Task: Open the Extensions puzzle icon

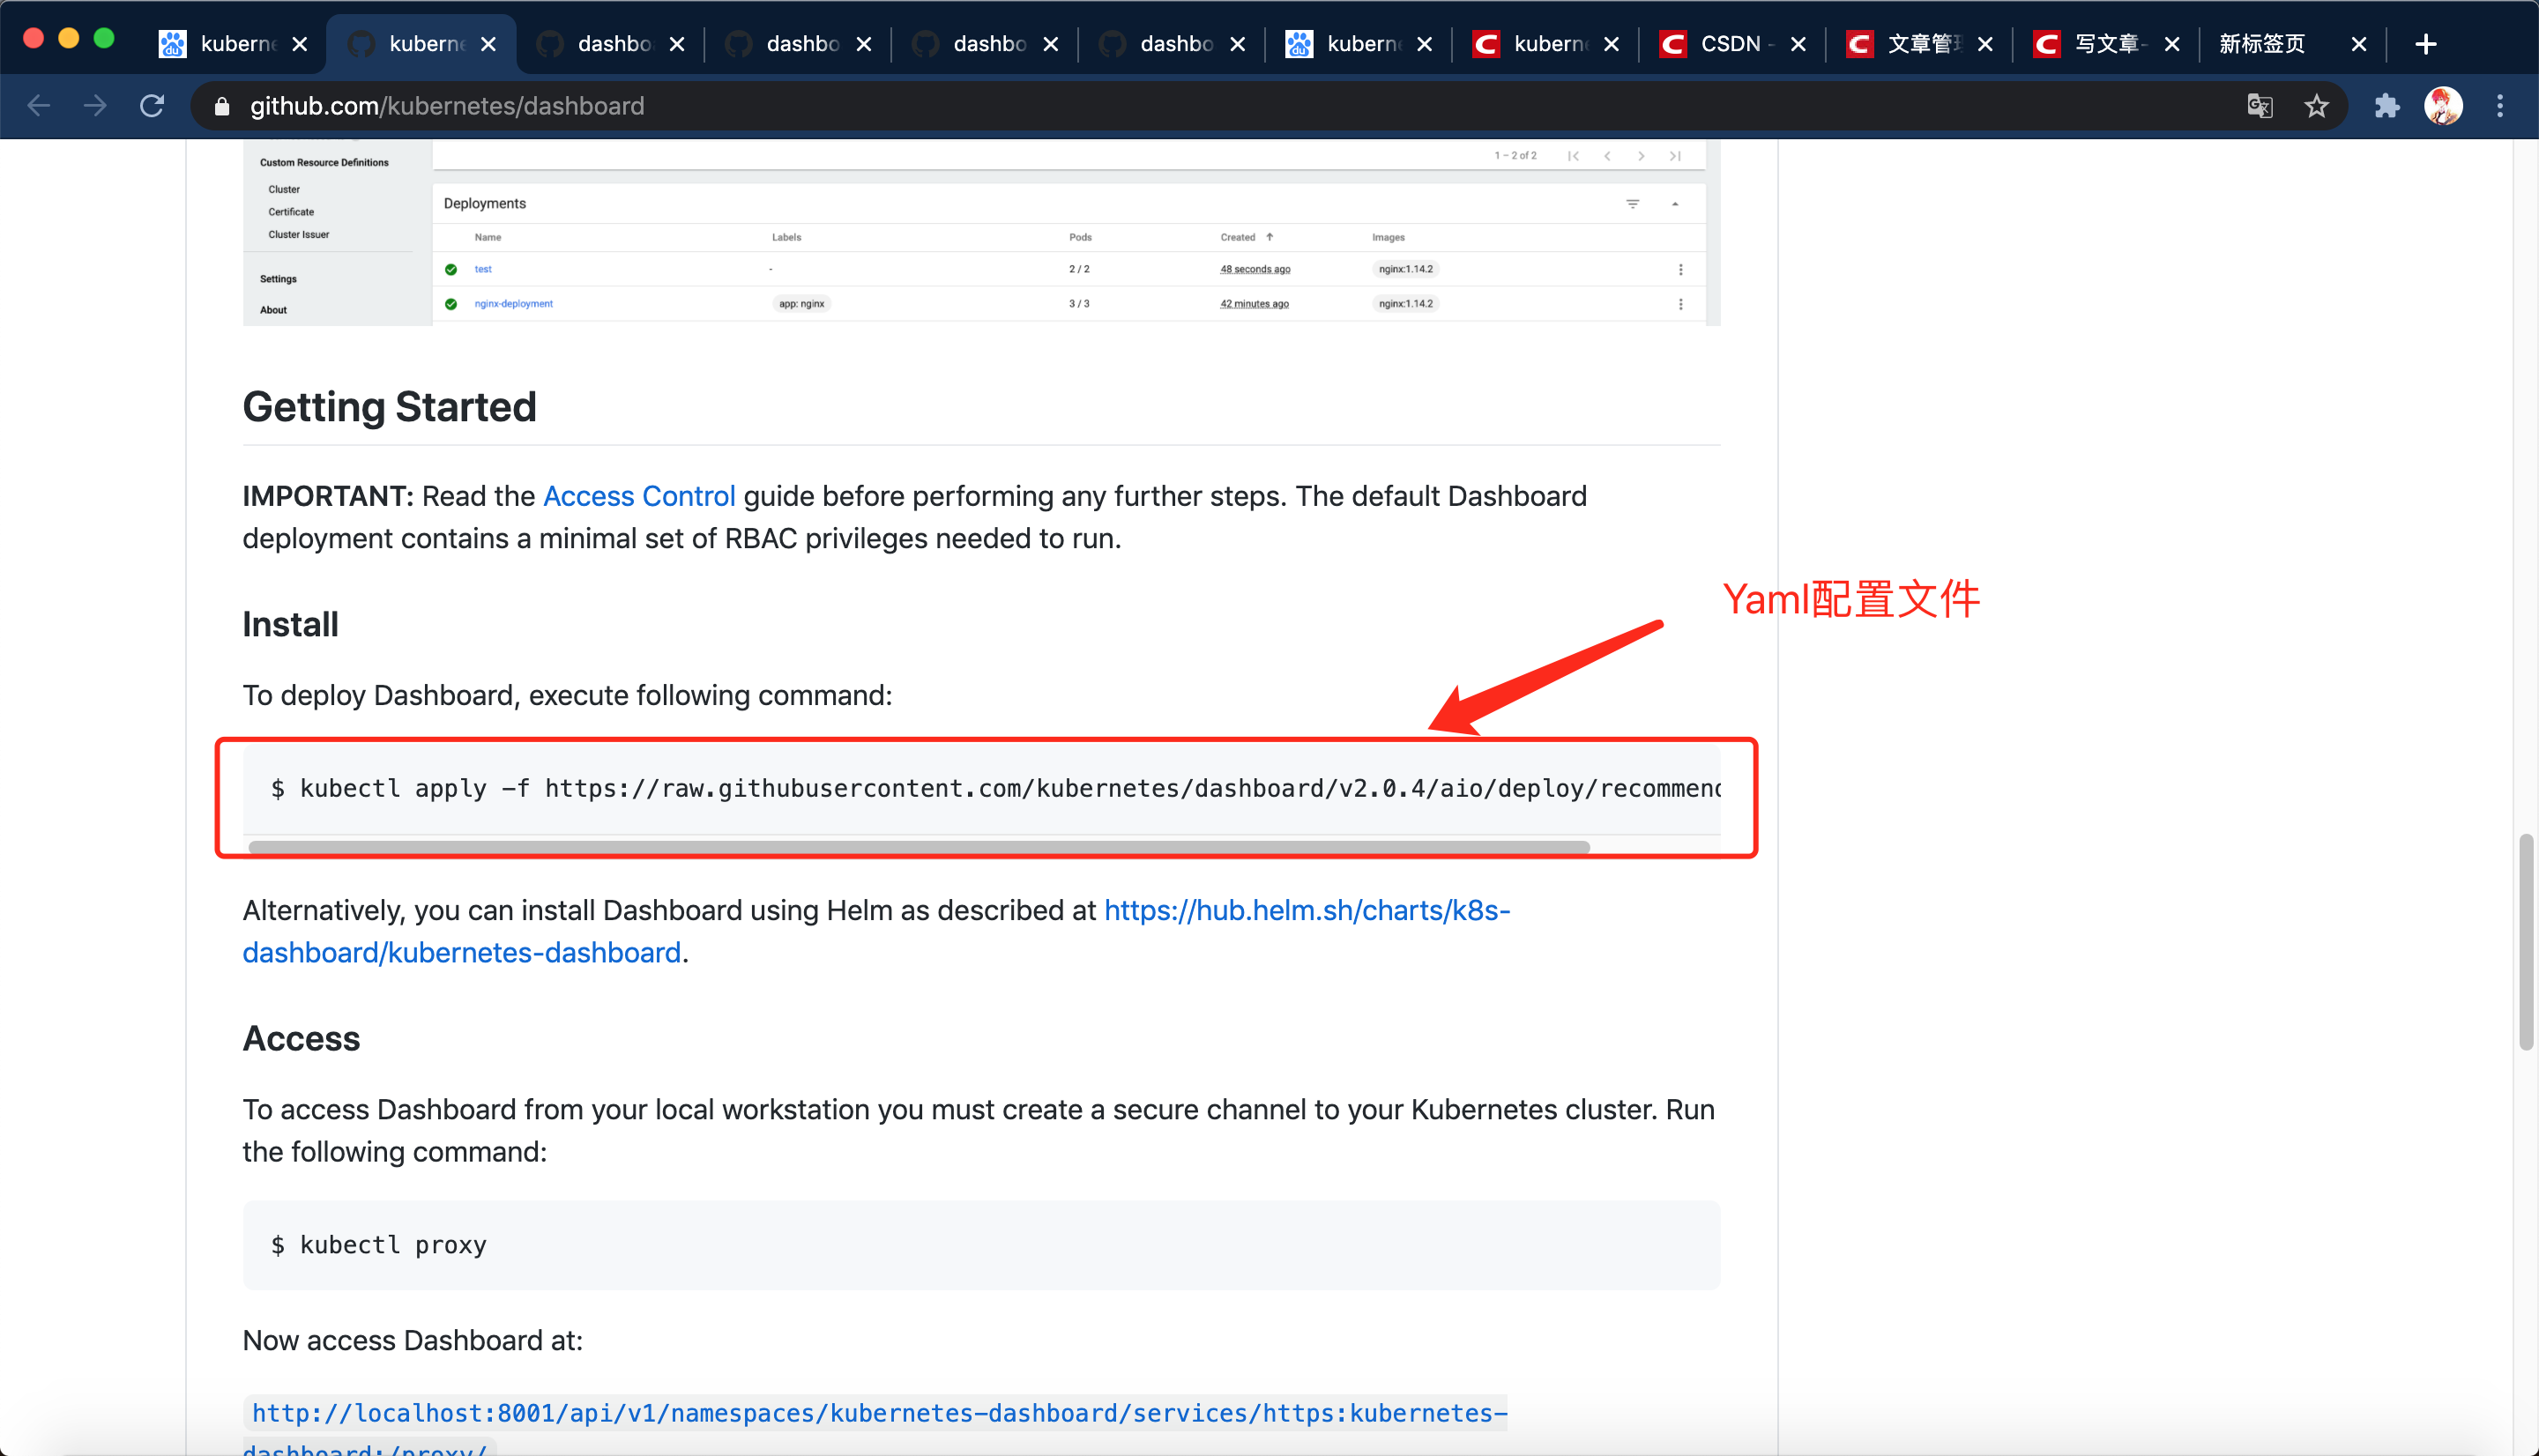Action: [x=2386, y=106]
